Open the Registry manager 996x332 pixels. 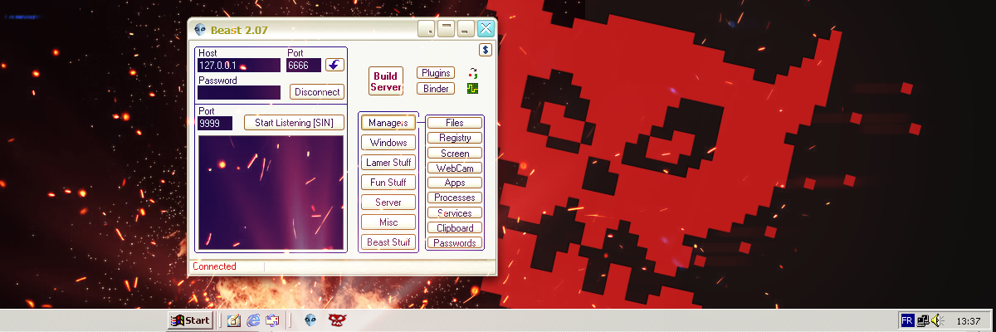point(454,138)
